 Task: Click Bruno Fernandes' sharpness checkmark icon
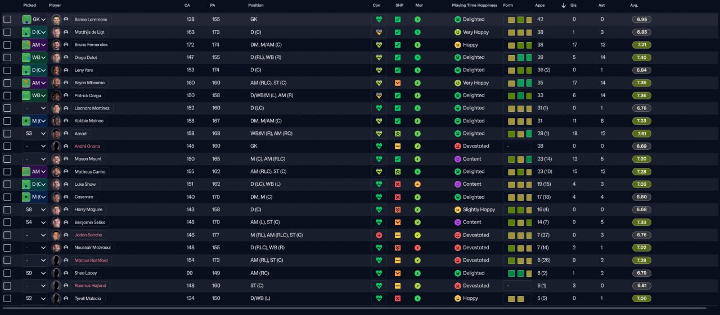[x=398, y=44]
